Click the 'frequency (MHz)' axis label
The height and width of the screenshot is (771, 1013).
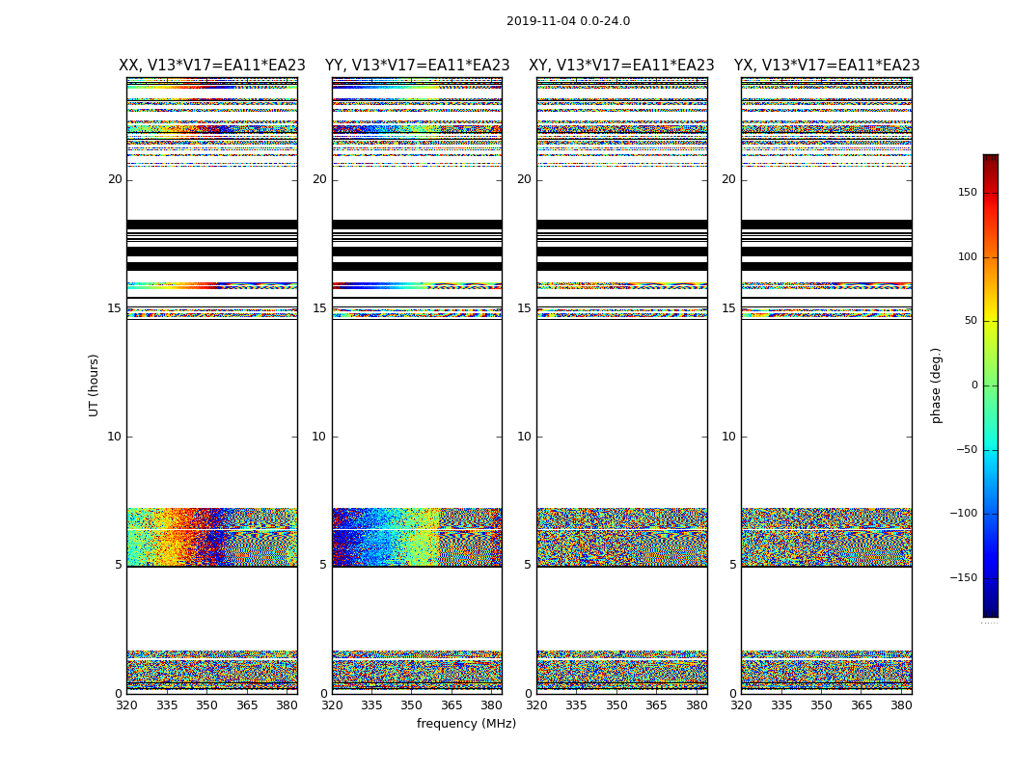[x=466, y=723]
